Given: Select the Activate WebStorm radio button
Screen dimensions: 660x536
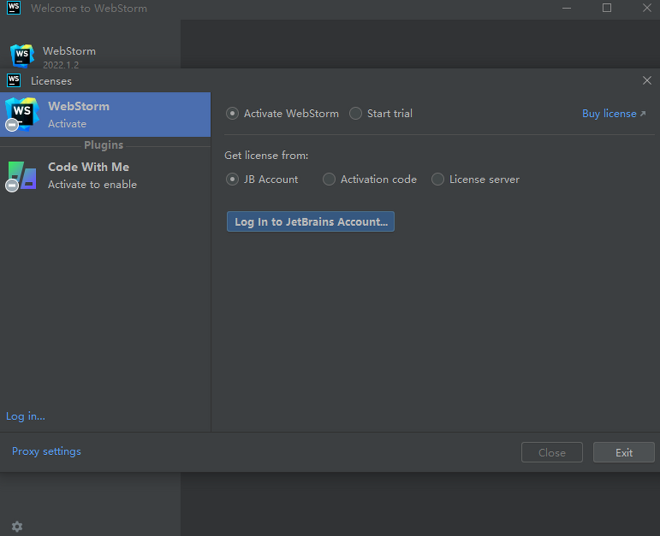Looking at the screenshot, I should [x=233, y=114].
